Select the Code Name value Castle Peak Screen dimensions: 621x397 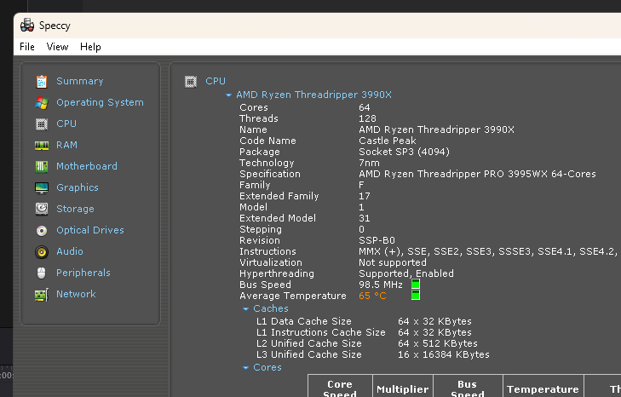point(388,141)
